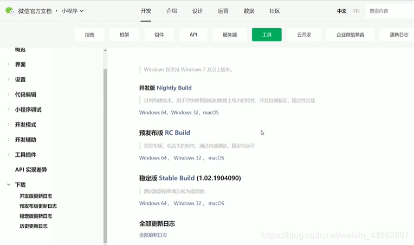Screen dimensions: 414x245
Task: Open the 设计 top navigation tab
Action: point(197,11)
